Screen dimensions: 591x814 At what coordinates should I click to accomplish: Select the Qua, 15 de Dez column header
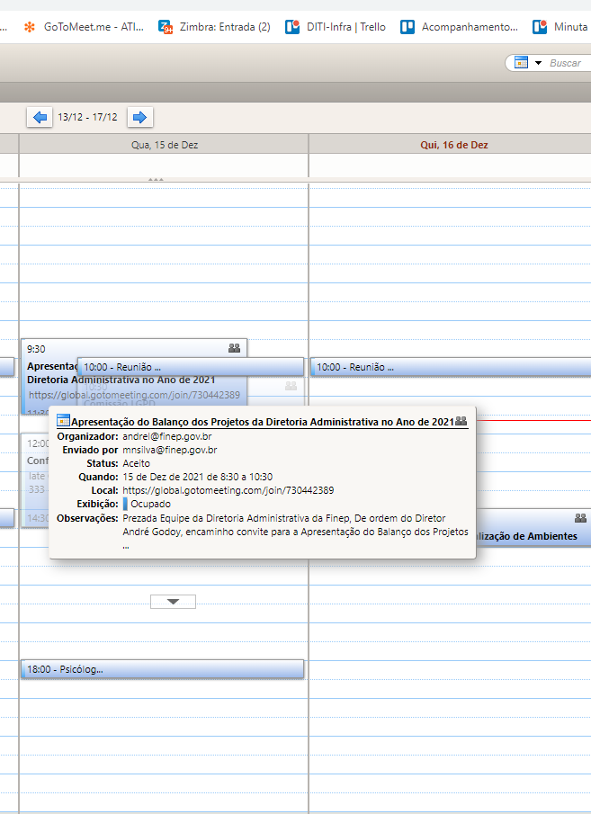[164, 144]
